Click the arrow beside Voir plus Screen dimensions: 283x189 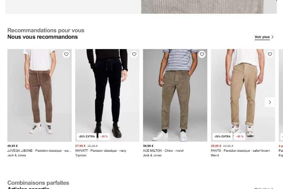point(272,37)
